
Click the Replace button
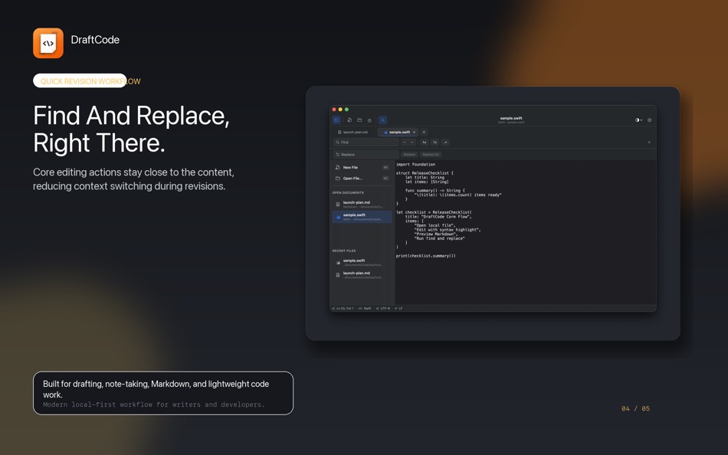point(409,154)
